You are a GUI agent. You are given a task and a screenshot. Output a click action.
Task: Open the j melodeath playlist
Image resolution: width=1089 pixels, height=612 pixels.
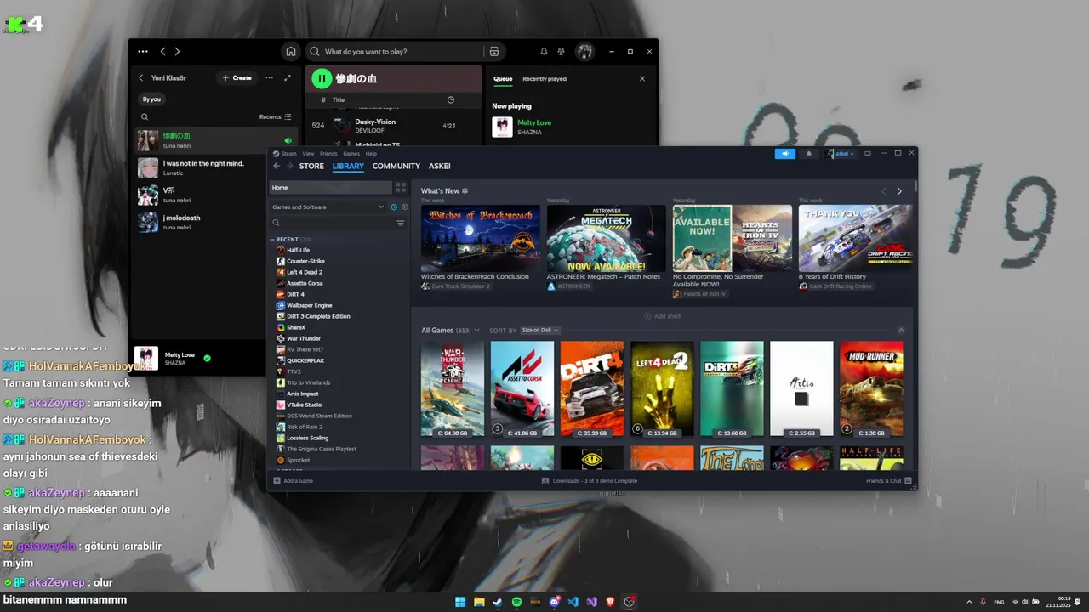pyautogui.click(x=216, y=222)
